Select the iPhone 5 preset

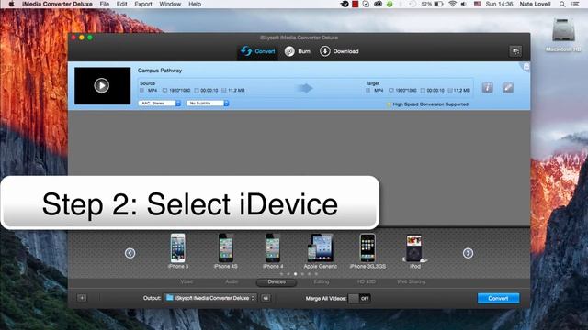(x=178, y=251)
